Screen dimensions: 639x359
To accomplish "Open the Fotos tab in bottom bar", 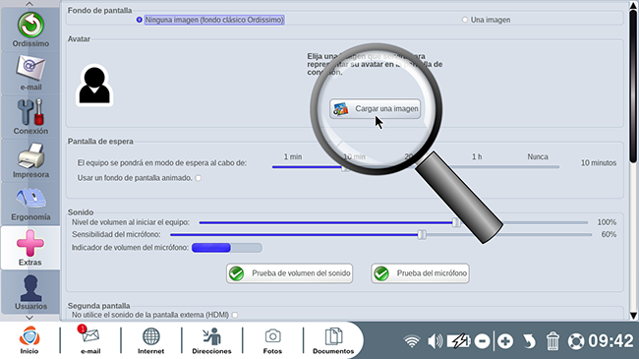I will 272,341.
